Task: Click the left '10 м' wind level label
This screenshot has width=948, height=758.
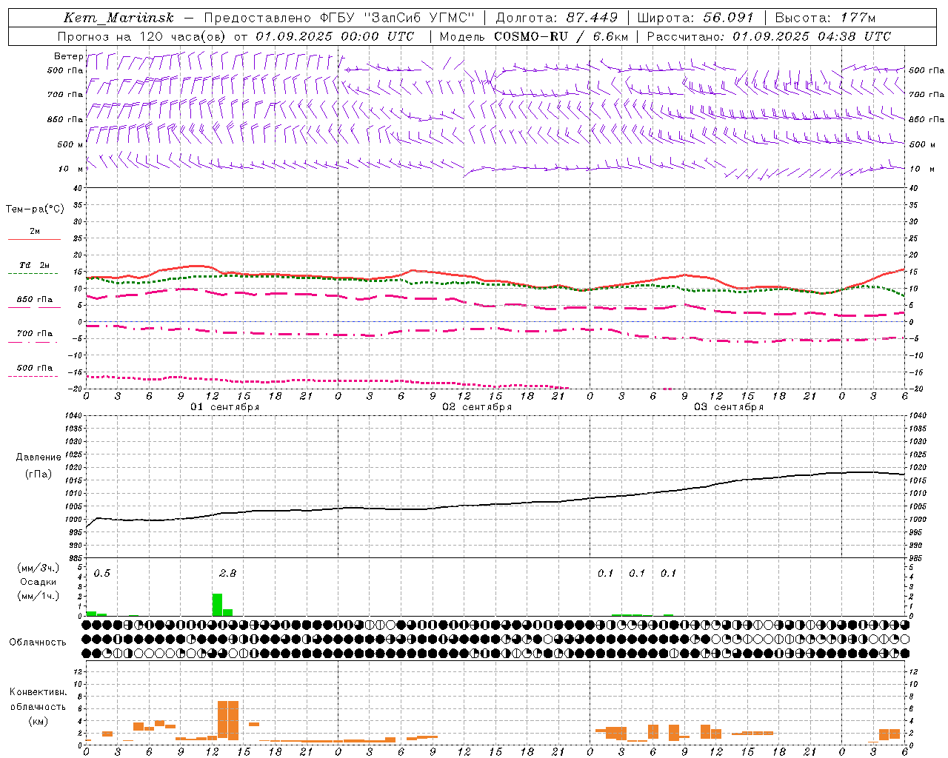Action: (71, 169)
